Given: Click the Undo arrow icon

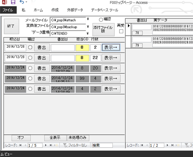Looking at the screenshot, I should point(21,2).
